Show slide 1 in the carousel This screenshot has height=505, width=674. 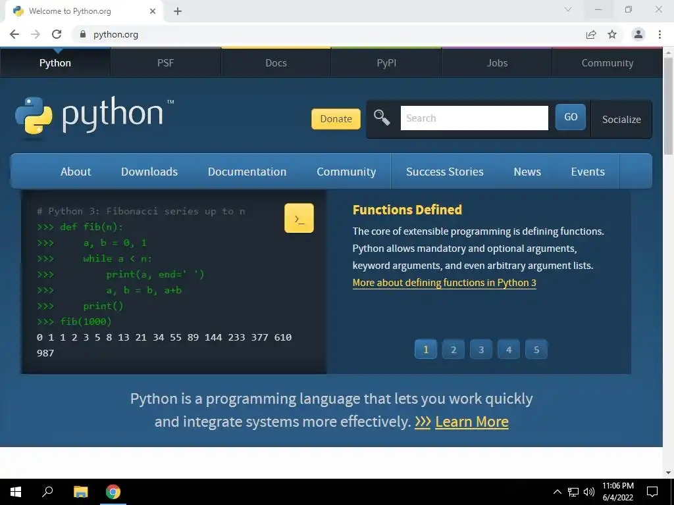426,349
